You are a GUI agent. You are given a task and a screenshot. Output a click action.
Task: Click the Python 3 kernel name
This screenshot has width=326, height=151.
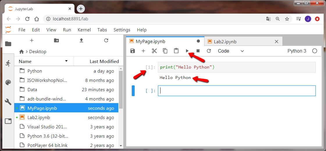pos(297,51)
